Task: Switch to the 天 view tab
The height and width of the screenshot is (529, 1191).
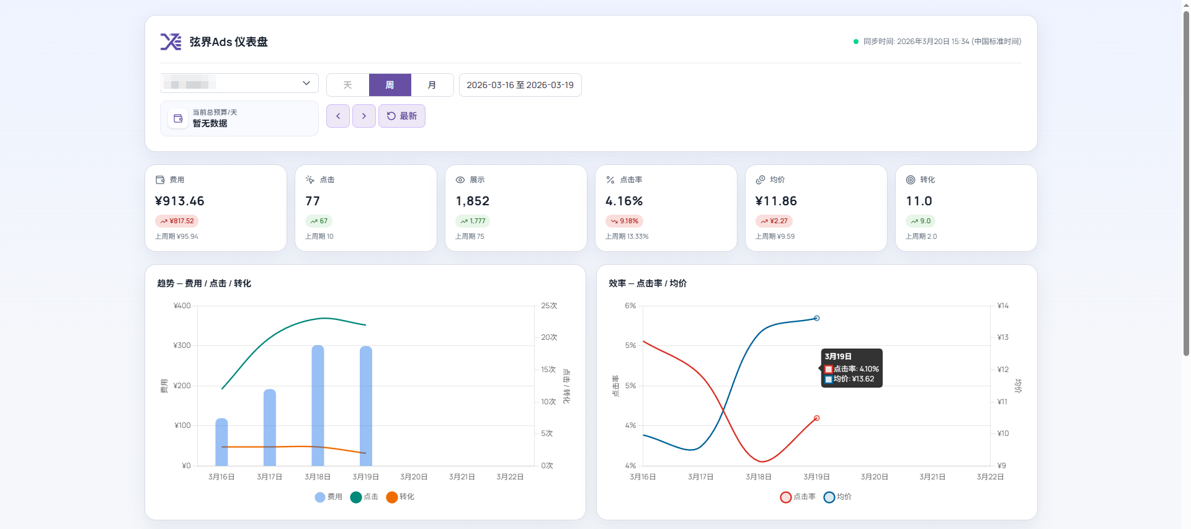Action: pyautogui.click(x=348, y=85)
